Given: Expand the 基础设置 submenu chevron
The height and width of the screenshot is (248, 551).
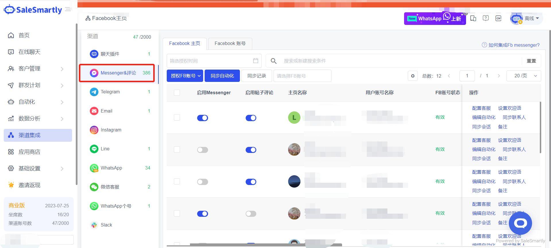Looking at the screenshot, I should 62,169.
